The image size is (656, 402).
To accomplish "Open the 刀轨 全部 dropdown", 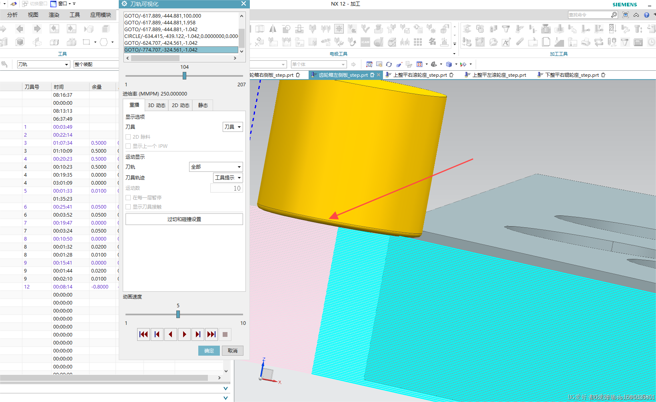I will [216, 167].
